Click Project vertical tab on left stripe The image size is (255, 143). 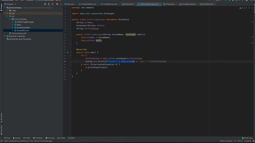tap(2, 7)
